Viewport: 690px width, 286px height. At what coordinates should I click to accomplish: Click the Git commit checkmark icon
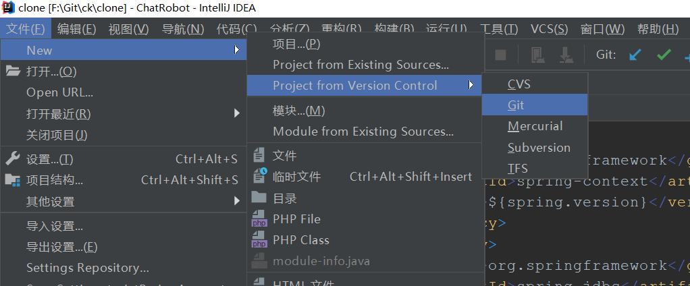664,55
